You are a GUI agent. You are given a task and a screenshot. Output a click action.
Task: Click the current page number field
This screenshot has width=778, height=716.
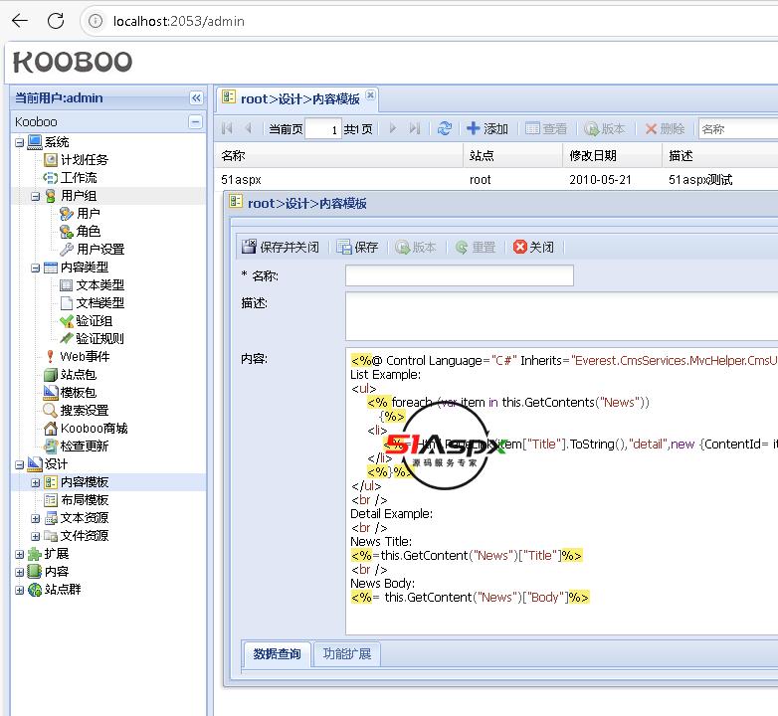click(323, 129)
